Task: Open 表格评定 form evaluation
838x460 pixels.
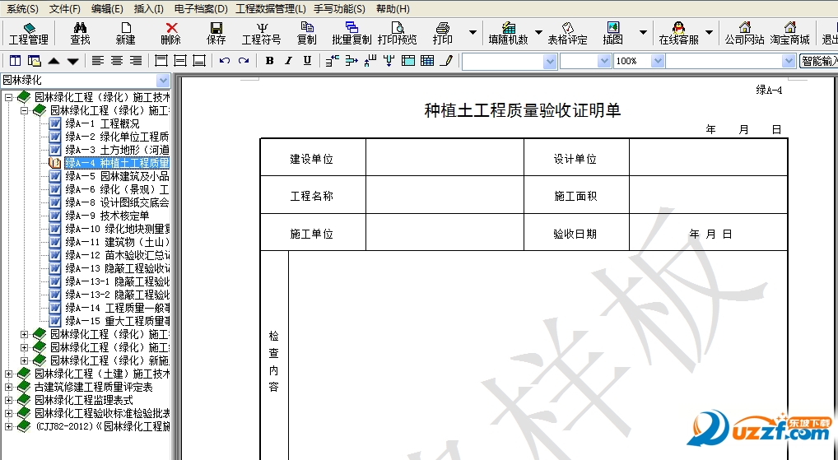Action: (x=567, y=33)
